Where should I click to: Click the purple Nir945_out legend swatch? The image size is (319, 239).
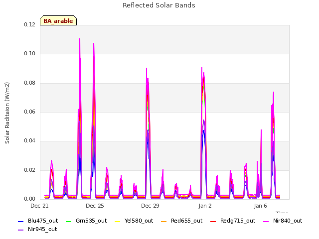[x=21, y=230]
